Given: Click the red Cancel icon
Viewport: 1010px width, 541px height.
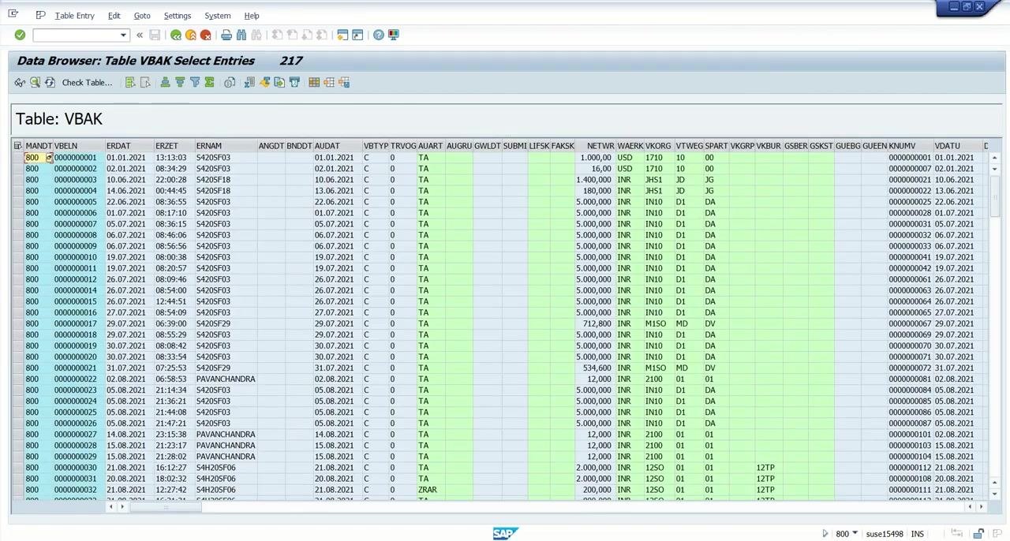Looking at the screenshot, I should (x=205, y=35).
